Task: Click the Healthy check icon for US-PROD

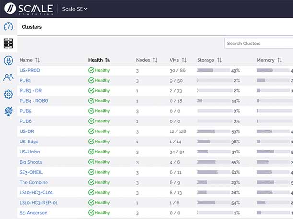Action: pyautogui.click(x=91, y=70)
